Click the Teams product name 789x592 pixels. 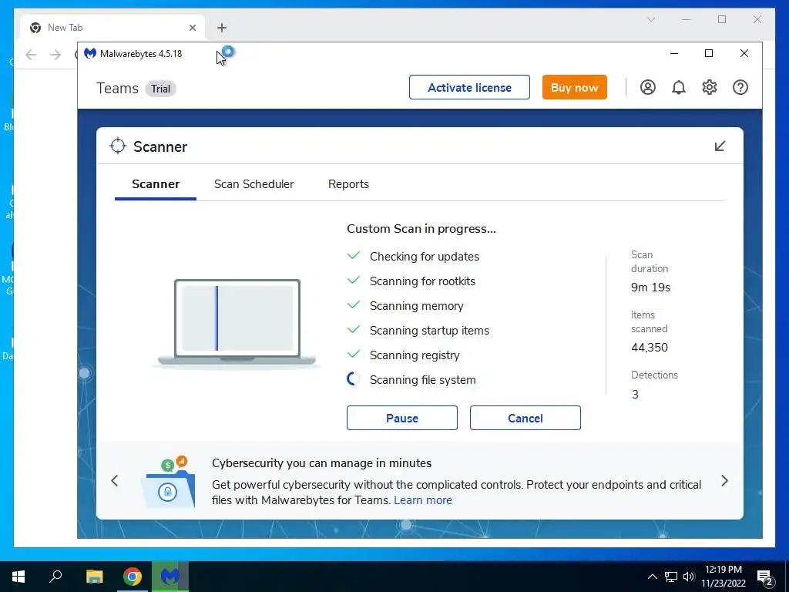pyautogui.click(x=117, y=88)
